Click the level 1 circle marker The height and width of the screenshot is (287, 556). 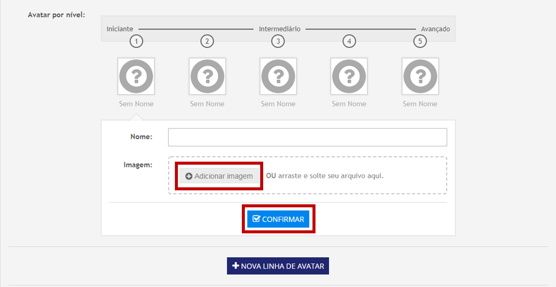click(136, 41)
